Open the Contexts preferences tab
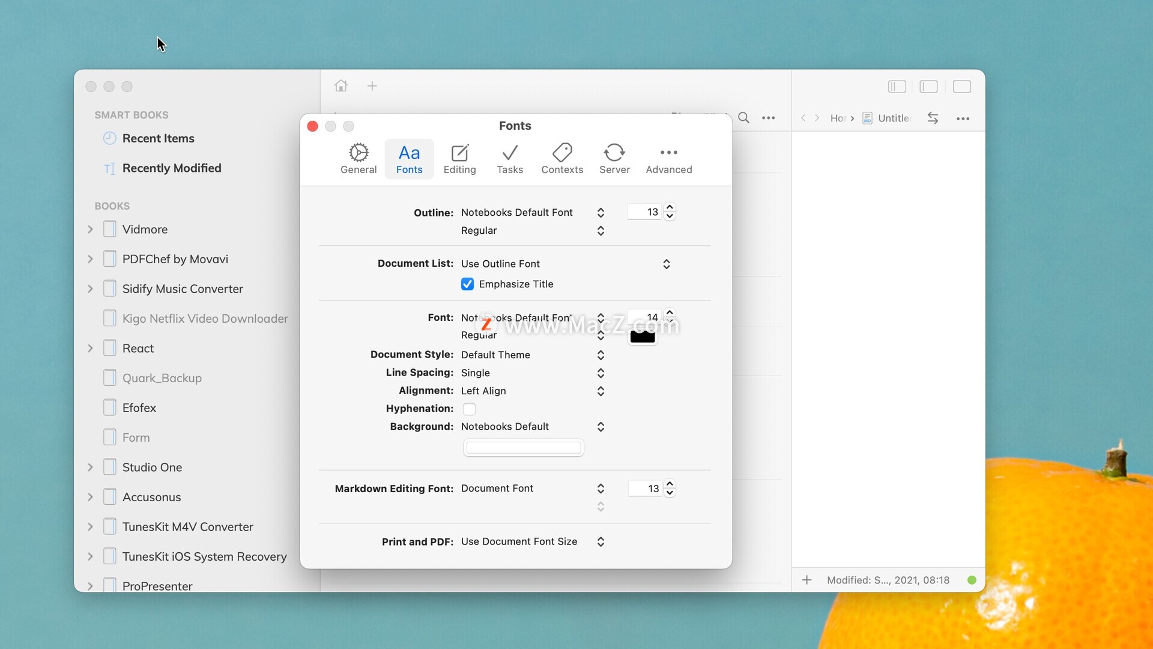Screen dimensions: 1153x649 (x=562, y=159)
